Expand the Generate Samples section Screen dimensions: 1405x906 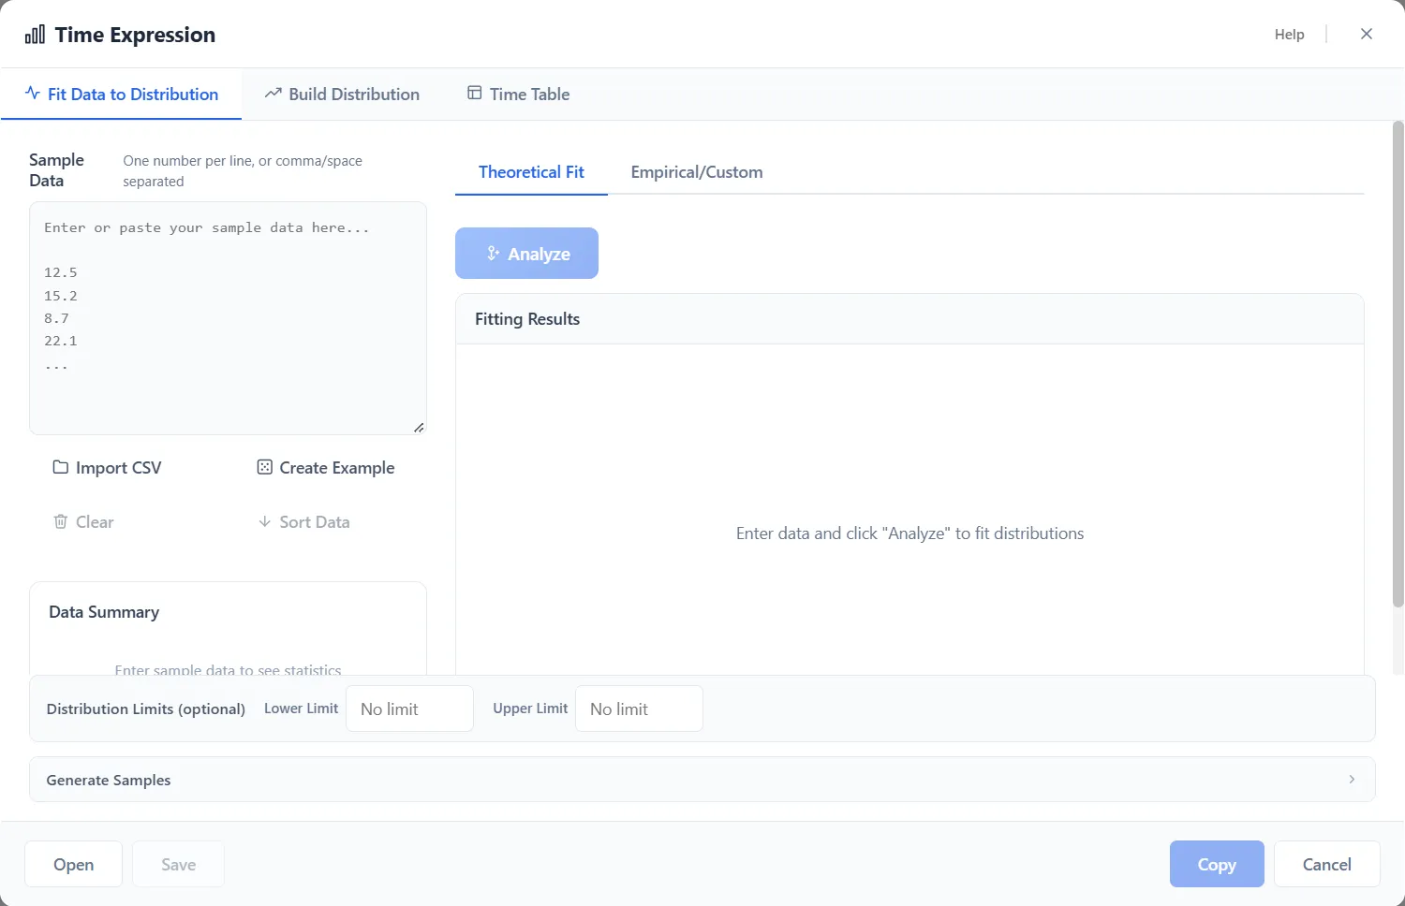[x=702, y=780]
